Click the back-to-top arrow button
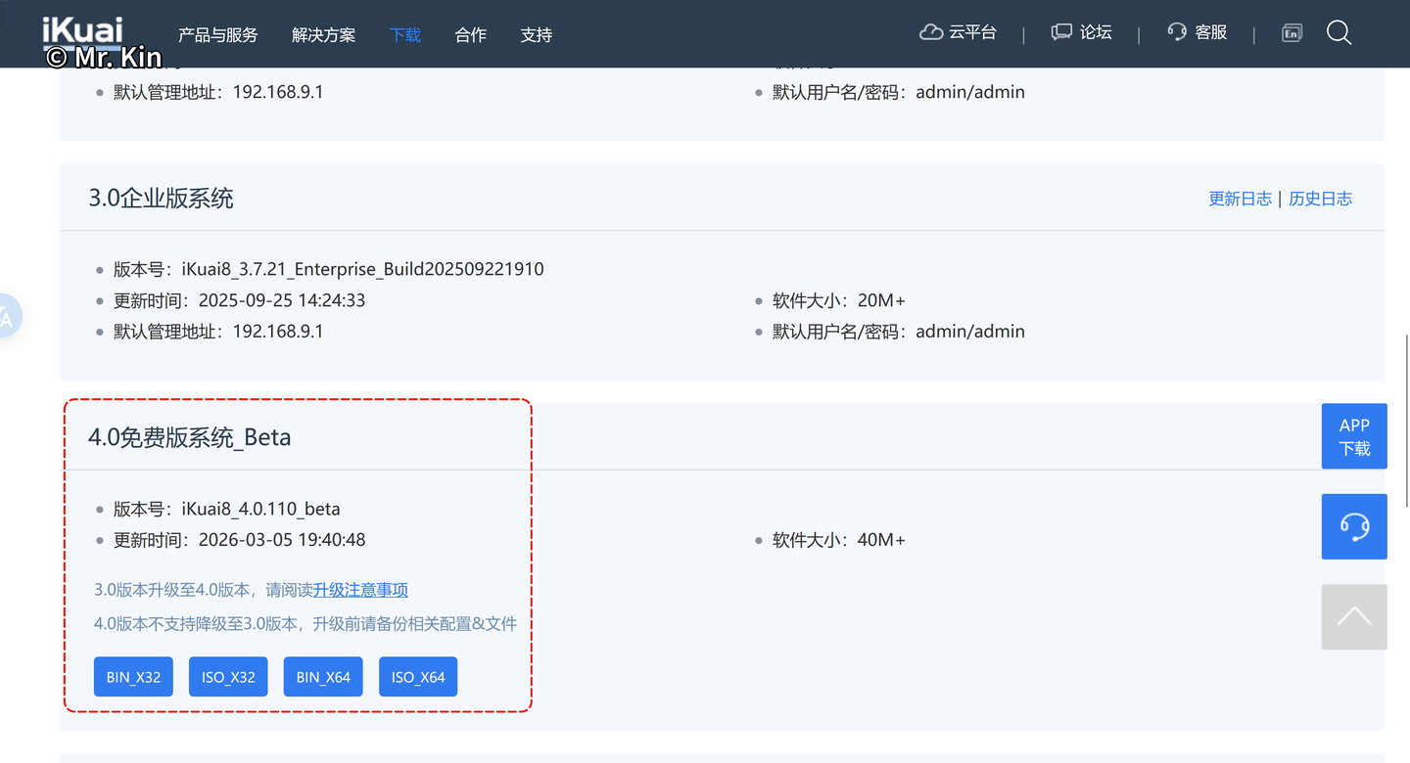Image resolution: width=1410 pixels, height=763 pixels. pyautogui.click(x=1354, y=617)
